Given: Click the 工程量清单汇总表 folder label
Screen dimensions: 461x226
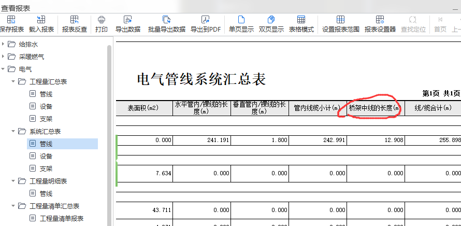Looking at the screenshot, I should click(x=54, y=206).
